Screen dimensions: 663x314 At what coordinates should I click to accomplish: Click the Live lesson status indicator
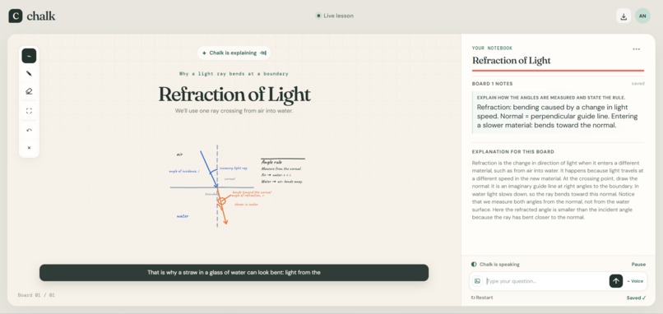tap(335, 16)
